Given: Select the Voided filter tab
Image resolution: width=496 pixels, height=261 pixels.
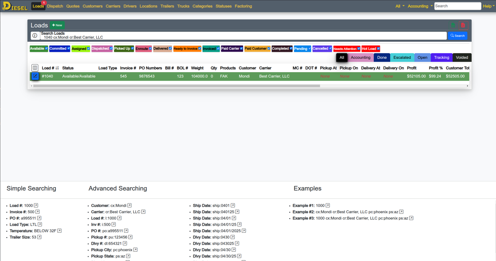Looking at the screenshot, I should (462, 58).
